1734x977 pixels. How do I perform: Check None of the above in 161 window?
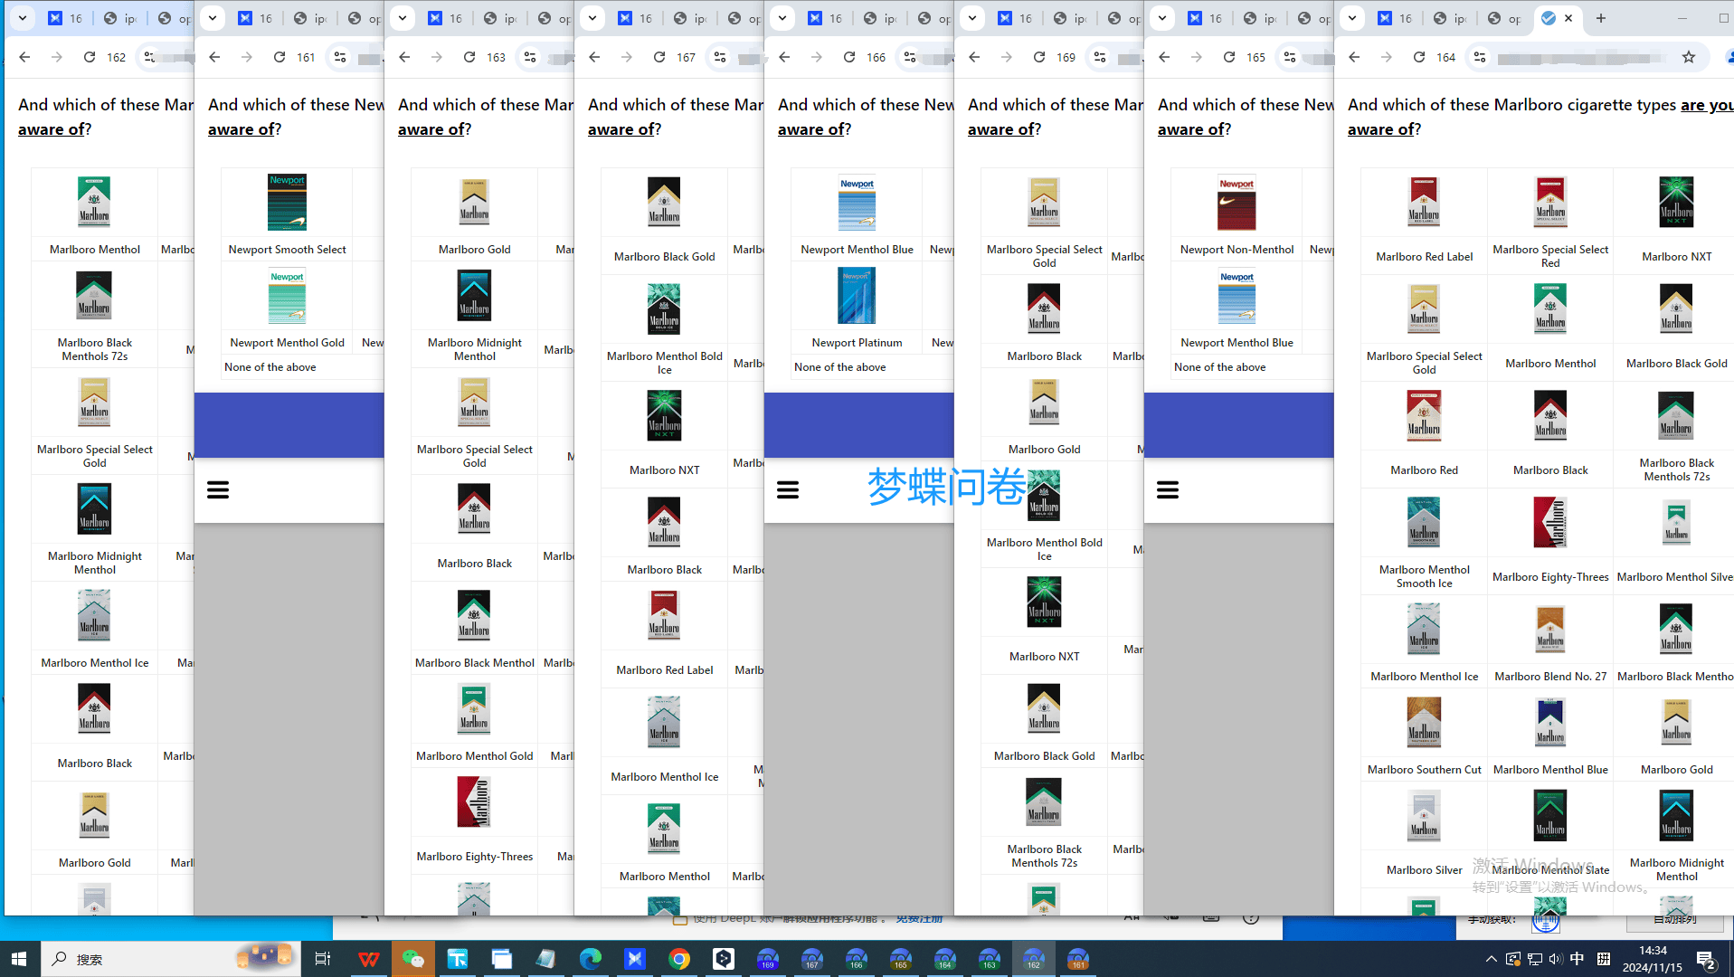click(270, 367)
